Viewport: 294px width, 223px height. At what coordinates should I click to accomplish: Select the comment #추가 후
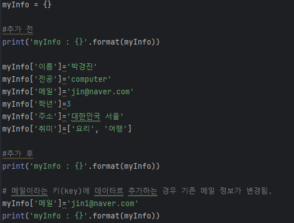[17, 154]
